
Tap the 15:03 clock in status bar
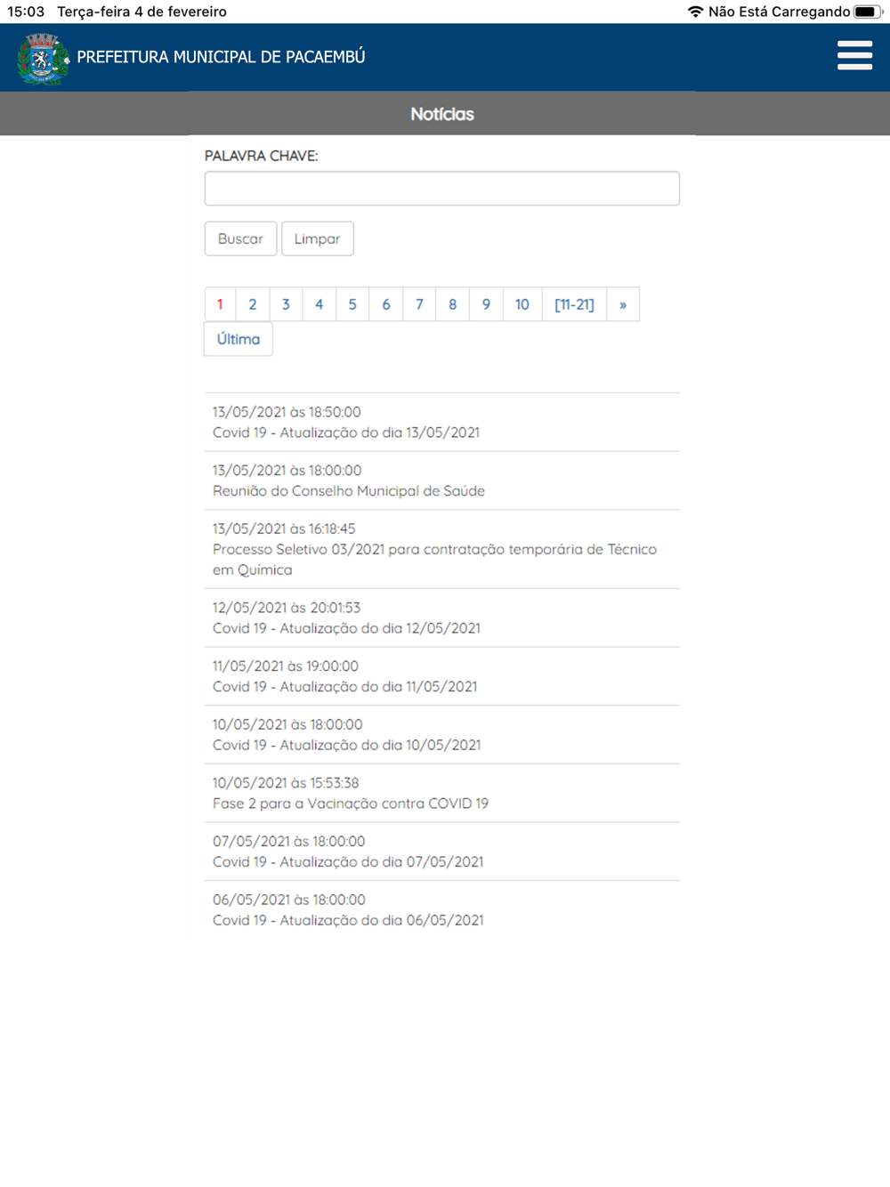click(x=26, y=12)
